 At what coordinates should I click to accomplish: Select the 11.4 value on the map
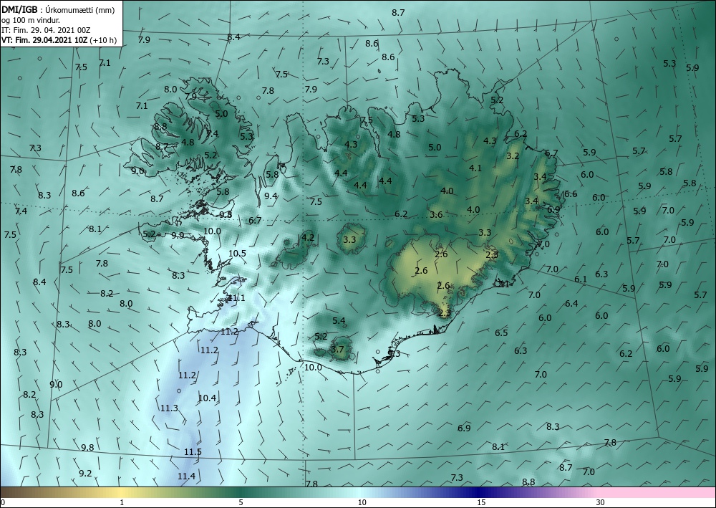pyautogui.click(x=186, y=476)
